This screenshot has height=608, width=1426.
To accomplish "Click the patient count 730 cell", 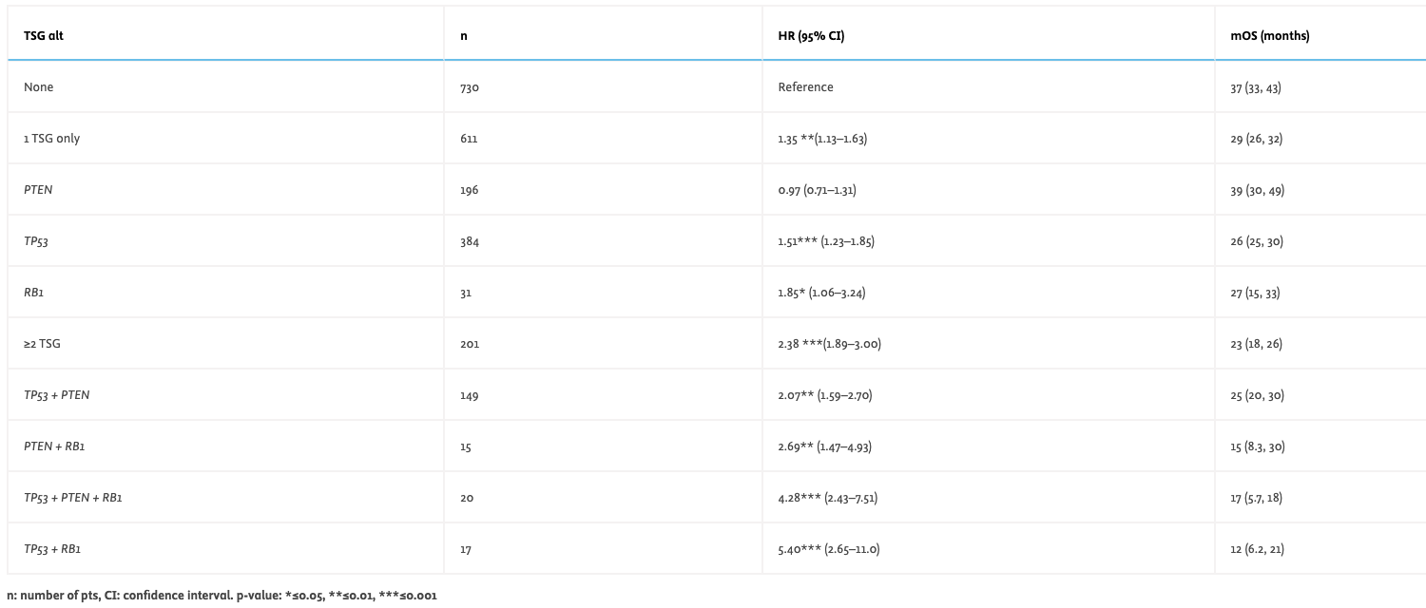I will [x=470, y=87].
